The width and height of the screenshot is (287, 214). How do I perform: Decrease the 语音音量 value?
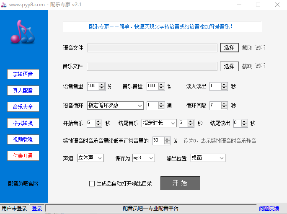pyautogui.click(x=102, y=88)
